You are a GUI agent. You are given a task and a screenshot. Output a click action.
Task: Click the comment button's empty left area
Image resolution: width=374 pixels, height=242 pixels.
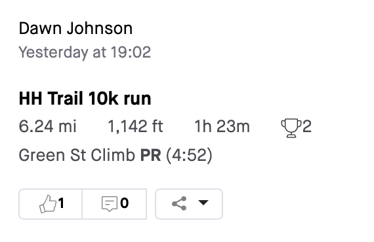pyautogui.click(x=92, y=204)
